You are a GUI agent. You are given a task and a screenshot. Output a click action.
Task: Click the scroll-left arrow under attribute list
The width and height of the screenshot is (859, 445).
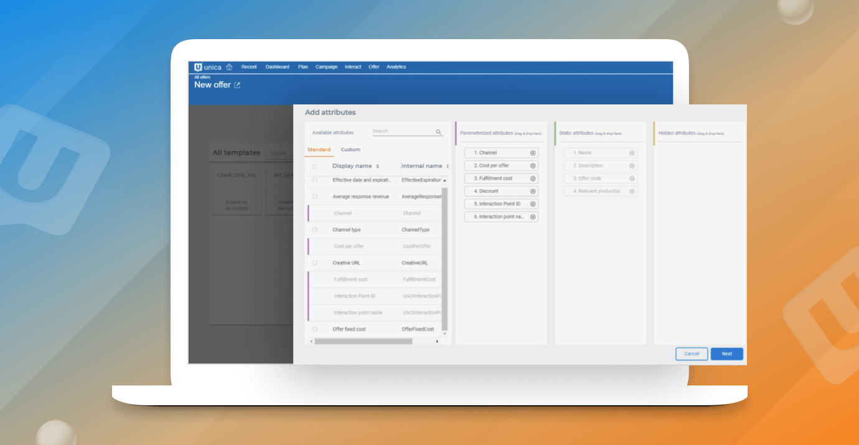[311, 341]
